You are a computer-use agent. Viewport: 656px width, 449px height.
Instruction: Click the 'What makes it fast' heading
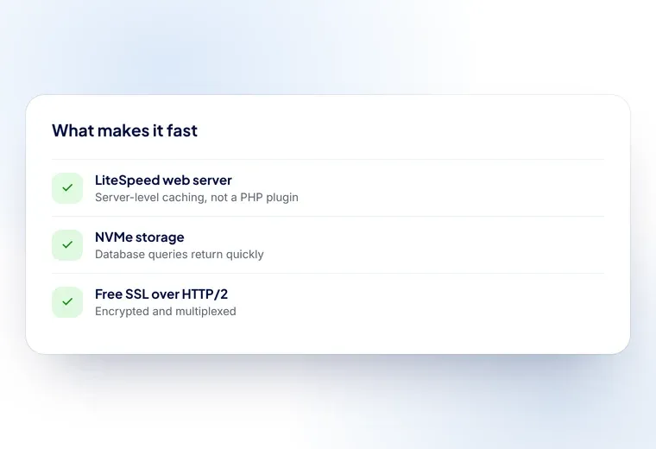tap(124, 130)
